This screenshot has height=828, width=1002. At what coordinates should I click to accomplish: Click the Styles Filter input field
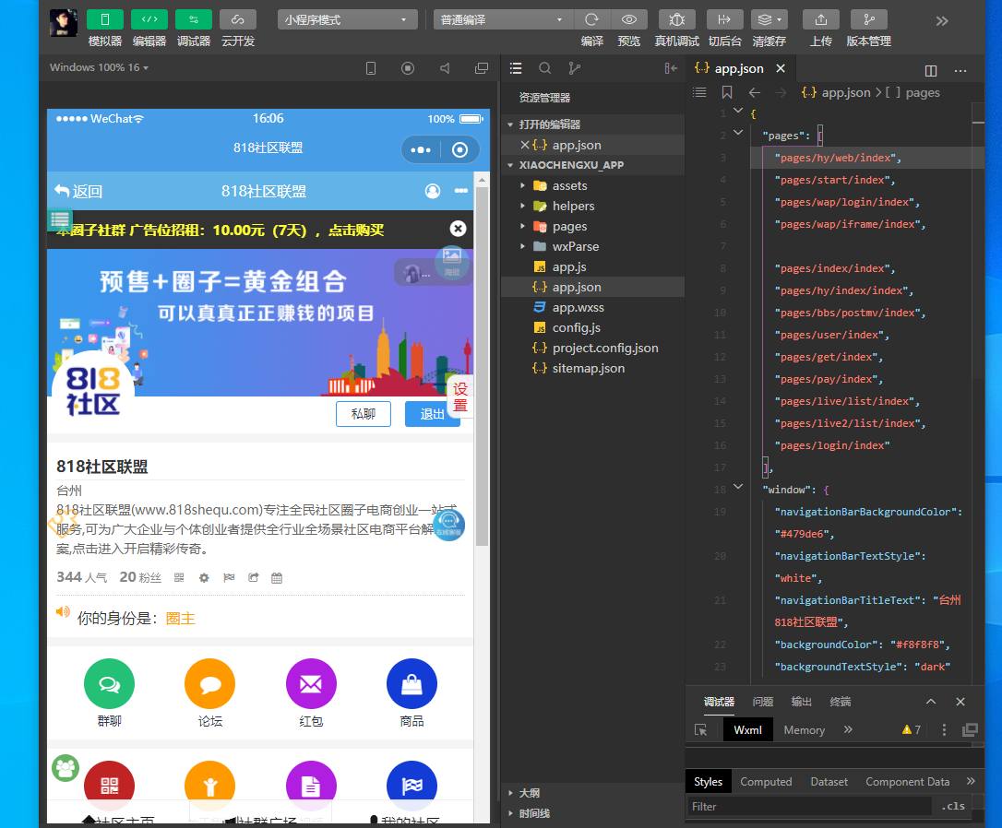coord(808,806)
